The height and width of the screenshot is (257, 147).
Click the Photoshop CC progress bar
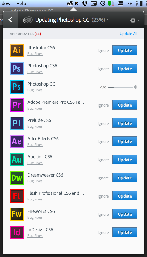point(120,87)
